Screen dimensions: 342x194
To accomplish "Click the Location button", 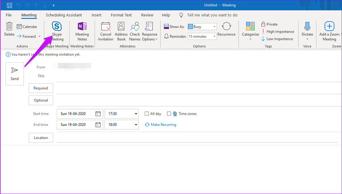I will [x=41, y=138].
